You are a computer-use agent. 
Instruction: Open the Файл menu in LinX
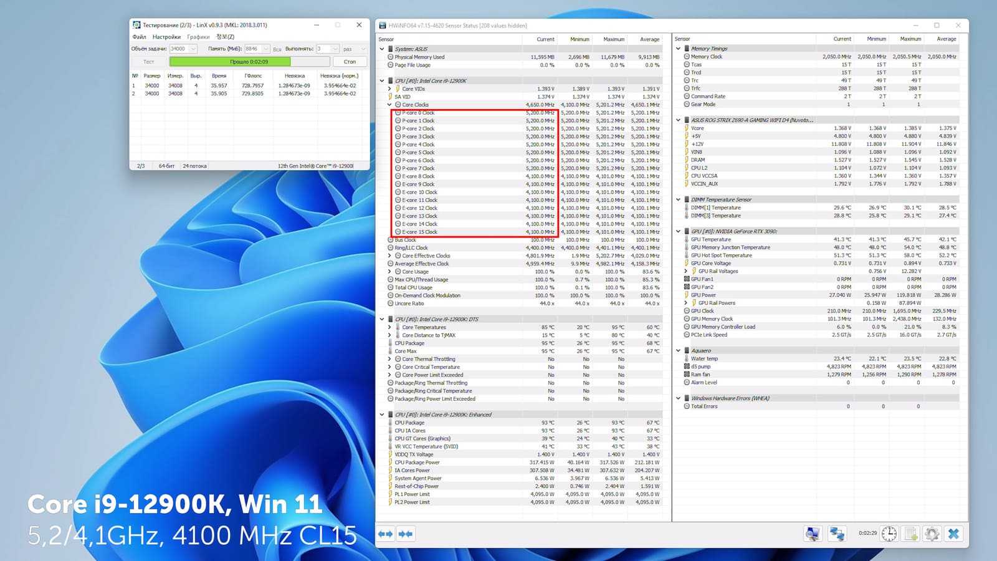pos(139,37)
